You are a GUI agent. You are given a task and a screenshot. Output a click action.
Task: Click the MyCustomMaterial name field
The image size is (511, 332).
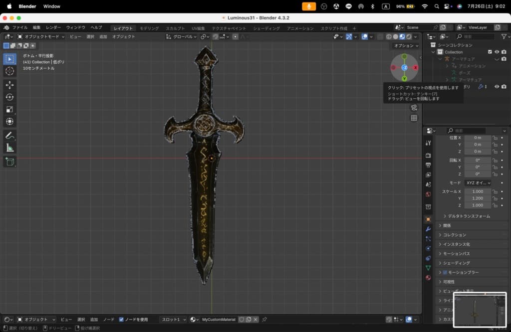point(219,320)
